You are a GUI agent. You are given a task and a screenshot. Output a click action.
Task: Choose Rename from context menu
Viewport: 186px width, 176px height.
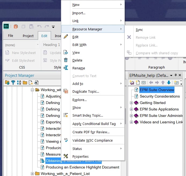[x=93, y=68]
